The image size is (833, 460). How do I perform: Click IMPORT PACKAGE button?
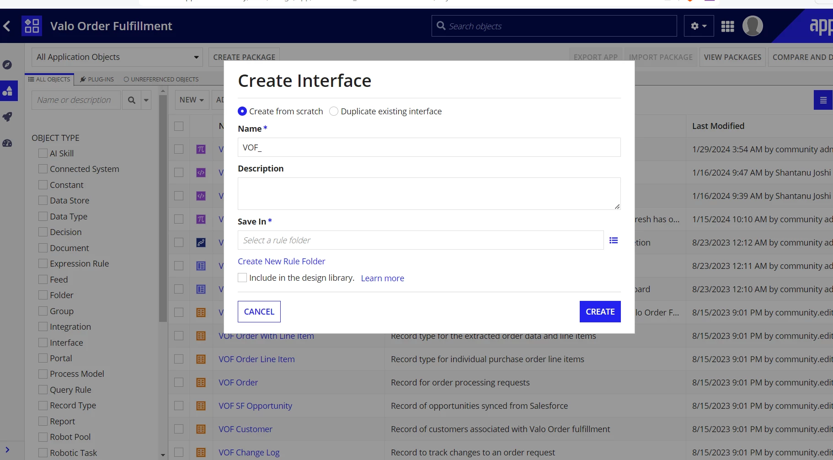point(661,57)
